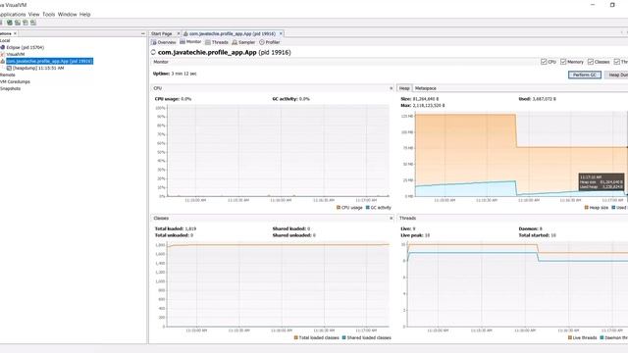
Task: Click the heap Max value text
Action: tap(423, 105)
